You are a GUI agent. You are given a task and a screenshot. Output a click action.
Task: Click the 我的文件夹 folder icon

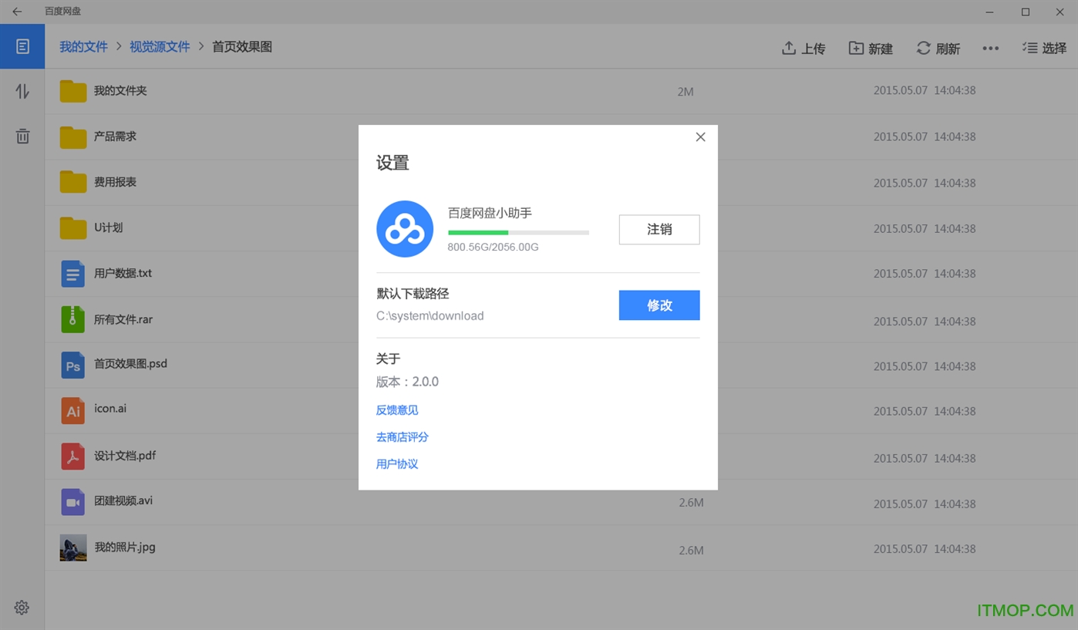(x=72, y=91)
